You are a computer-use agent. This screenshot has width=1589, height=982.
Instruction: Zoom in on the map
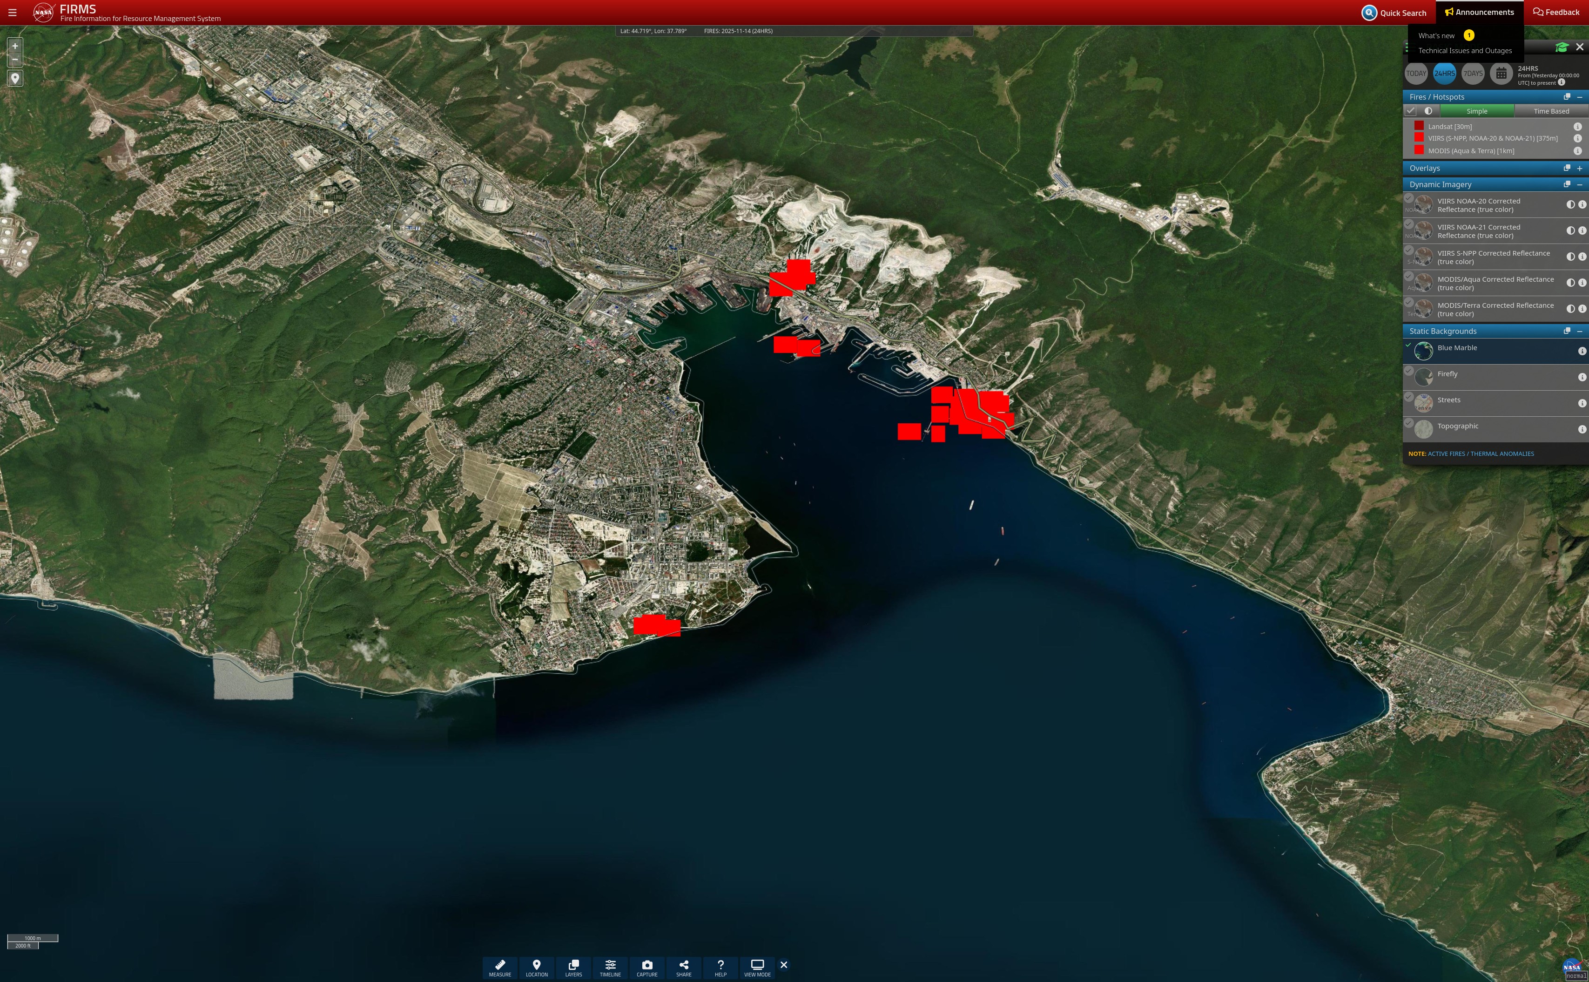click(15, 46)
